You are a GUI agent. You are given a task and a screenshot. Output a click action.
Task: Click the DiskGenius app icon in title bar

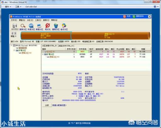click(x=11, y=17)
